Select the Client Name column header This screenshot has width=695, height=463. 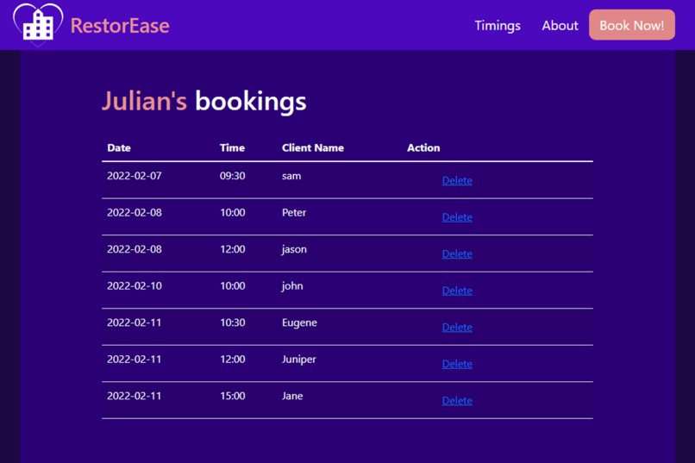pyautogui.click(x=313, y=148)
